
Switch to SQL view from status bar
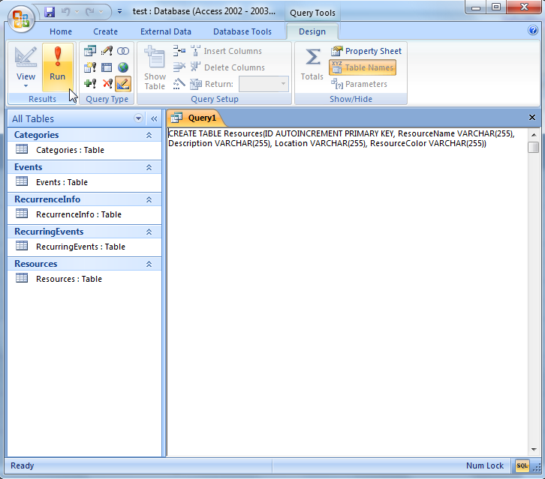click(x=522, y=466)
